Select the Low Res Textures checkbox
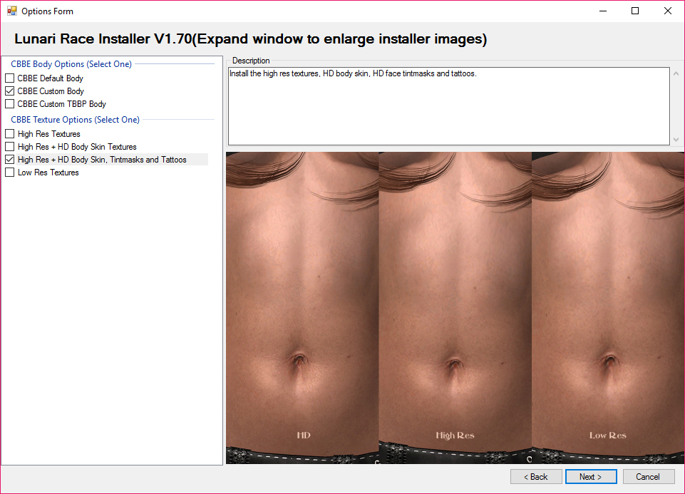The height and width of the screenshot is (494, 685). (x=9, y=172)
